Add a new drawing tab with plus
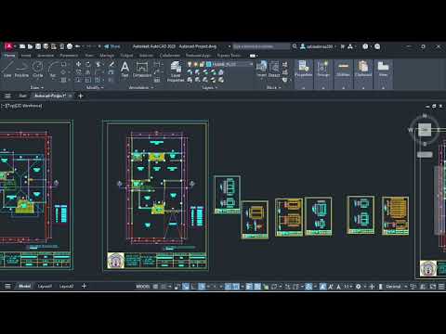Screen dimensions: 446x334 [x=81, y=96]
